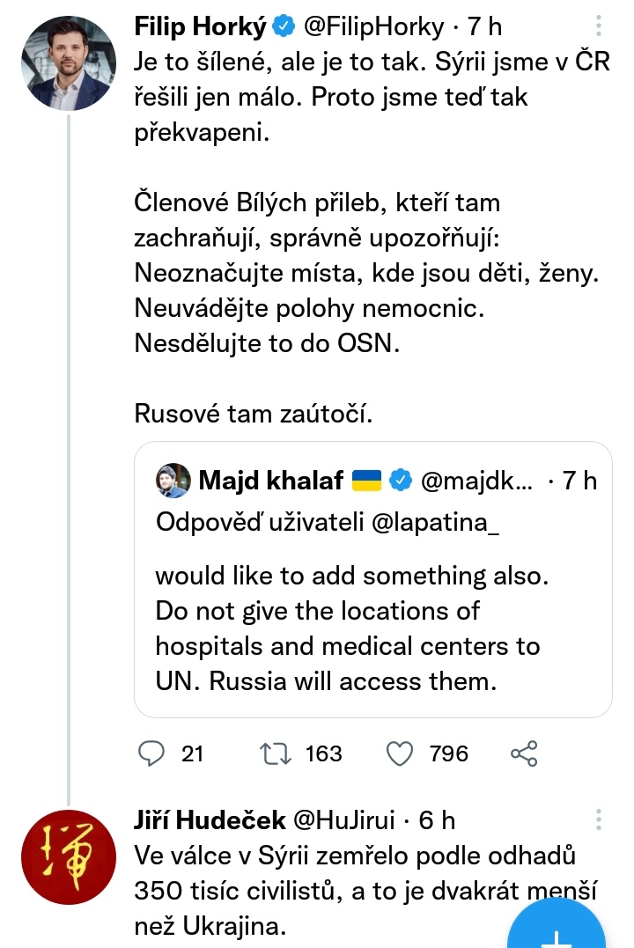Like Filip Horký's tweet with the heart
Screen dimensions: 634x948
[401, 753]
